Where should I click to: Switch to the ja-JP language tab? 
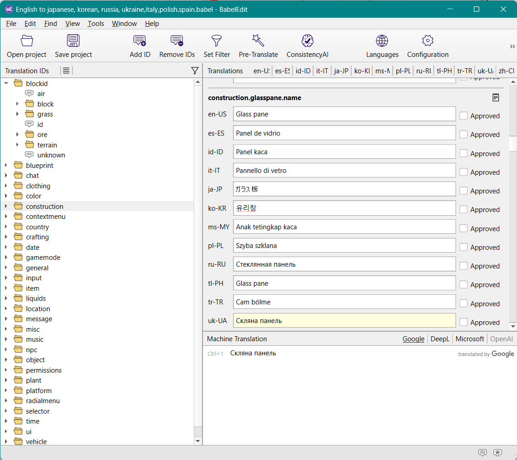341,71
